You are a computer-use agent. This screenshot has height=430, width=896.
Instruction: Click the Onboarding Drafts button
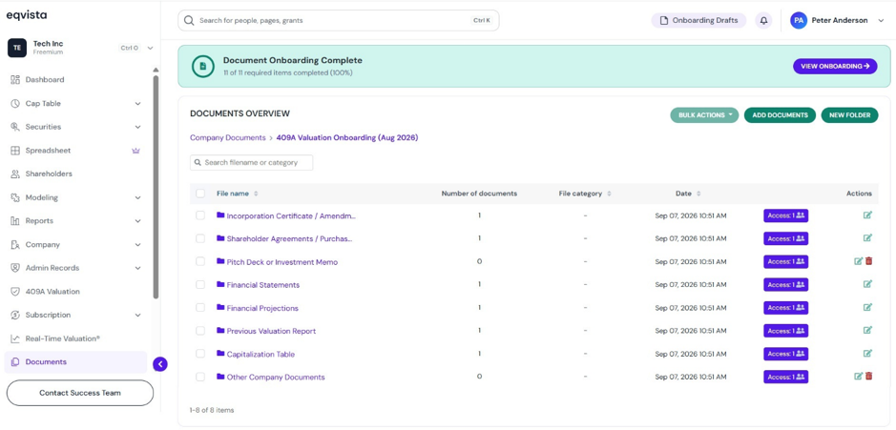tap(698, 21)
